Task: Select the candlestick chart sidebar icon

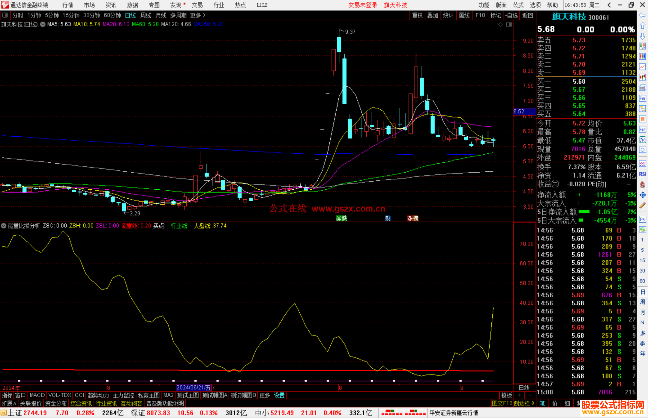Action: [x=642, y=77]
